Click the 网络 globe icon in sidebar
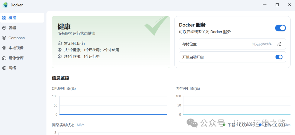The image size is (295, 135). click(4, 68)
